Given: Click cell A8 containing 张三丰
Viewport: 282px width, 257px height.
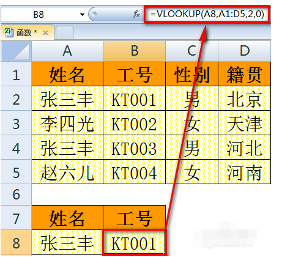Looking at the screenshot, I should (x=67, y=242).
